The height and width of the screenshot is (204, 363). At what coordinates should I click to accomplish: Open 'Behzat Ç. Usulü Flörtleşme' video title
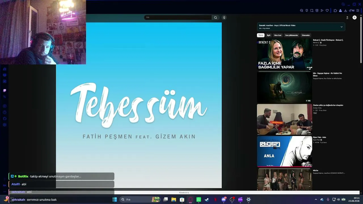[x=328, y=40]
